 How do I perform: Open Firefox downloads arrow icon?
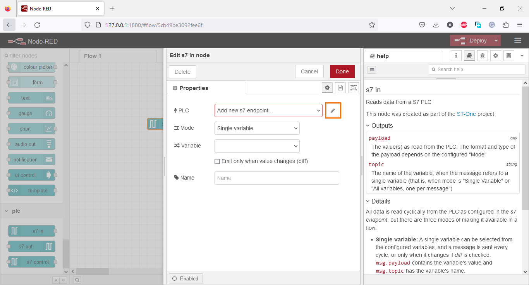[436, 25]
